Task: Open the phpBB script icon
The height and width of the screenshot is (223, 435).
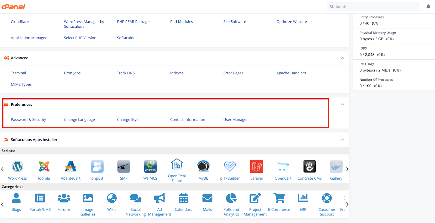Action: (x=97, y=166)
